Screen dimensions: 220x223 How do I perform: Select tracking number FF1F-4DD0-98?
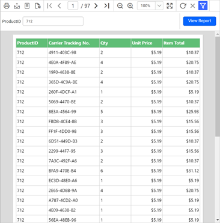[63, 132]
